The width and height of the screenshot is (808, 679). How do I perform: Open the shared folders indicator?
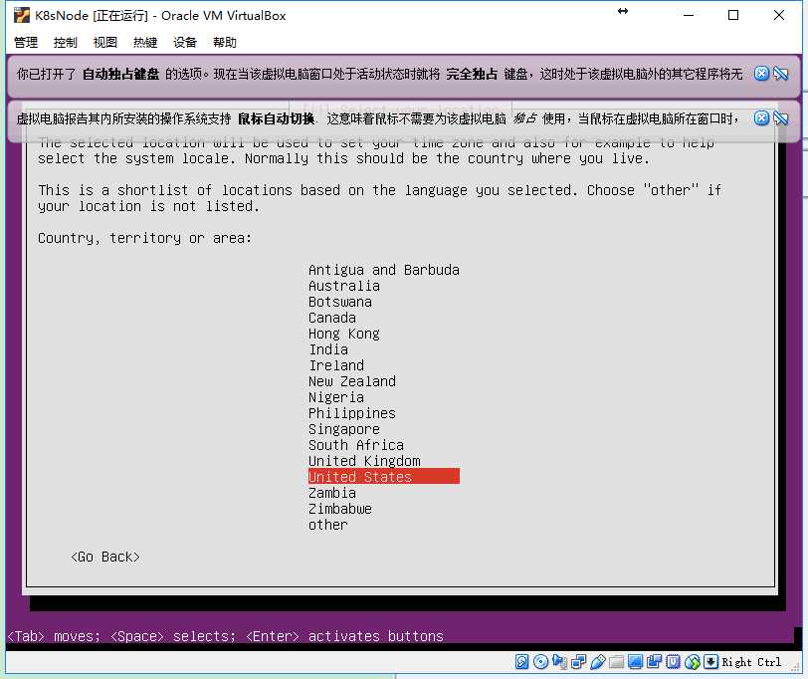coord(616,662)
